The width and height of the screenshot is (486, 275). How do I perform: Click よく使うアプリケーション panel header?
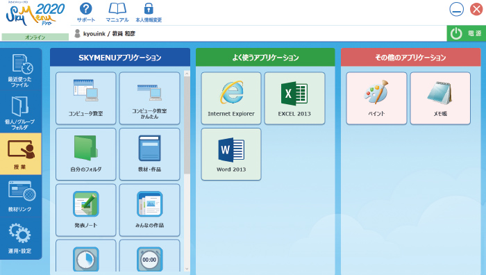(265, 58)
